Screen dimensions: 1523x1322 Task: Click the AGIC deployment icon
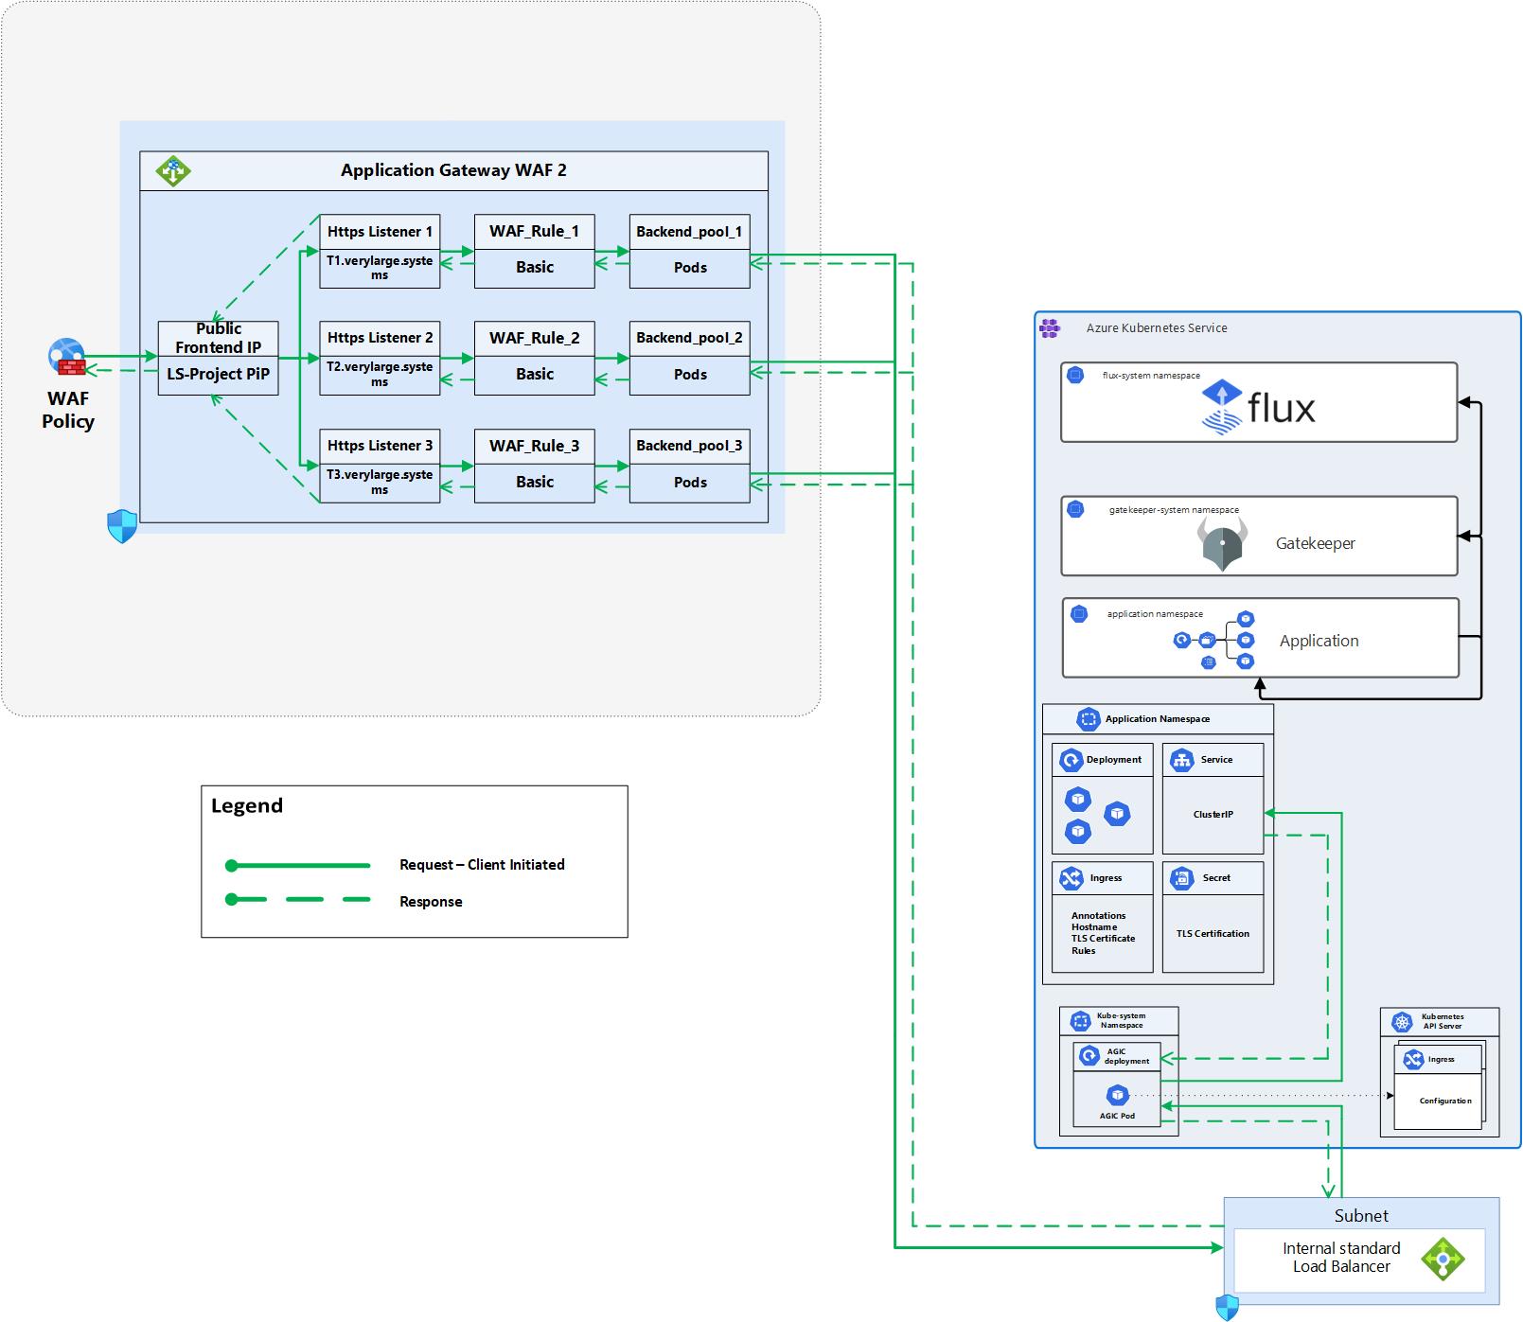pos(1089,1056)
